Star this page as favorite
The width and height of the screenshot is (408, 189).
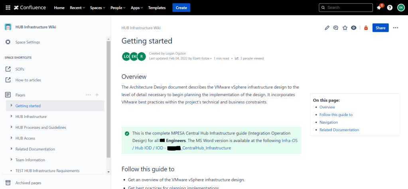(345, 28)
